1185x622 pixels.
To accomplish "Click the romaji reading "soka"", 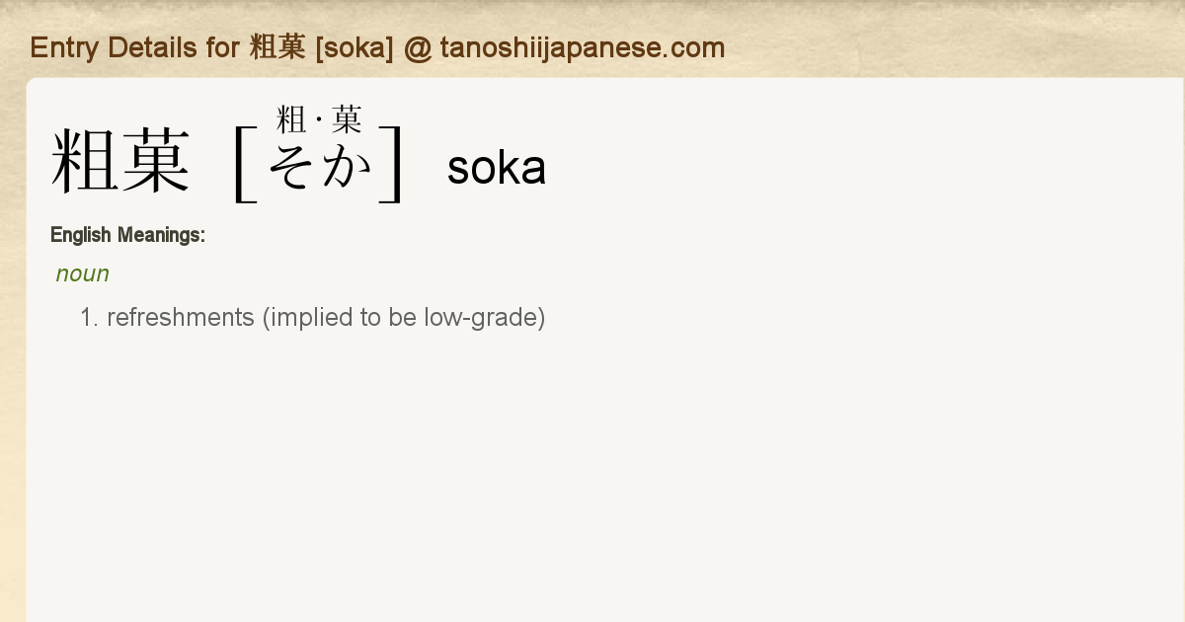I will point(496,168).
